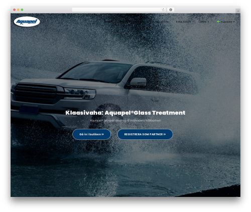Screen dimensions: 251x212
Task: Click the Aquapel logo
Action: point(27,22)
